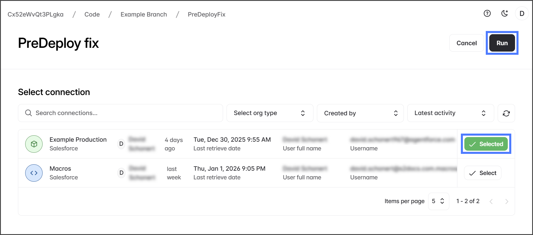
Task: Click the refresh connections icon
Action: click(506, 113)
